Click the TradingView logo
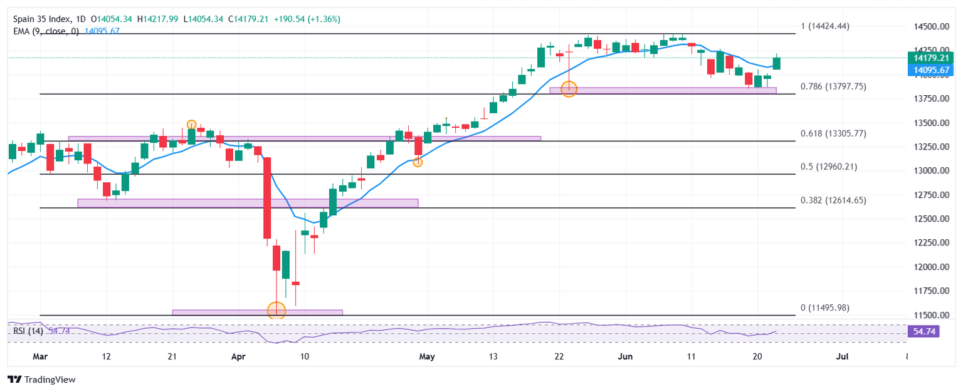Screen dimensions: 963x392 [40, 379]
